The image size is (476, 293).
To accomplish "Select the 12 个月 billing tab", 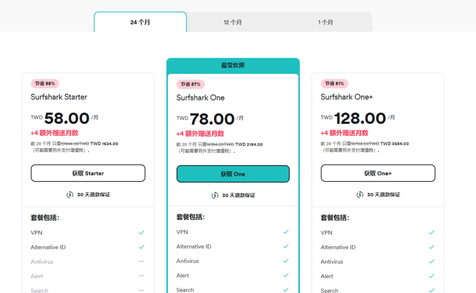I will click(x=232, y=22).
